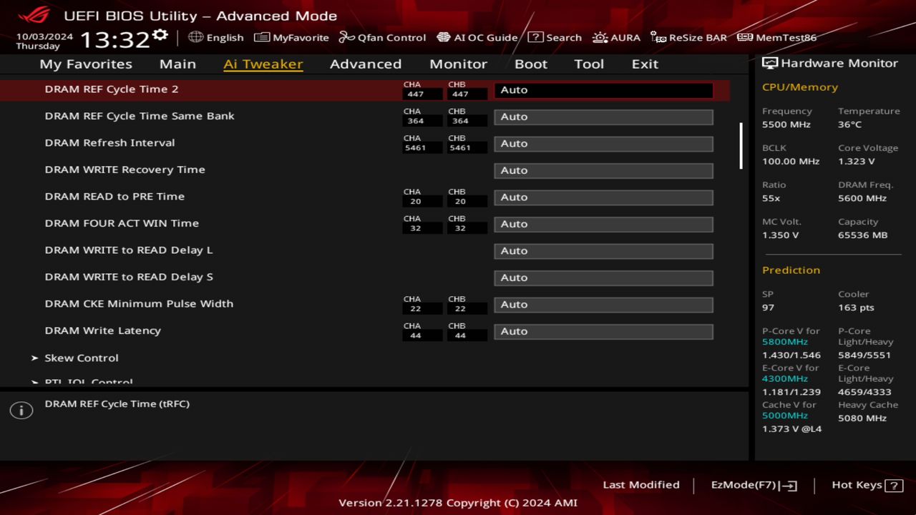Click the Hardware Monitor display icon

pyautogui.click(x=770, y=63)
